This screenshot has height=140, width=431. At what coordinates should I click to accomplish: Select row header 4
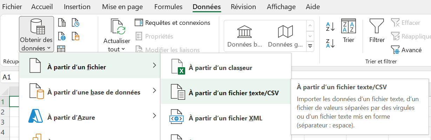pyautogui.click(x=5, y=132)
